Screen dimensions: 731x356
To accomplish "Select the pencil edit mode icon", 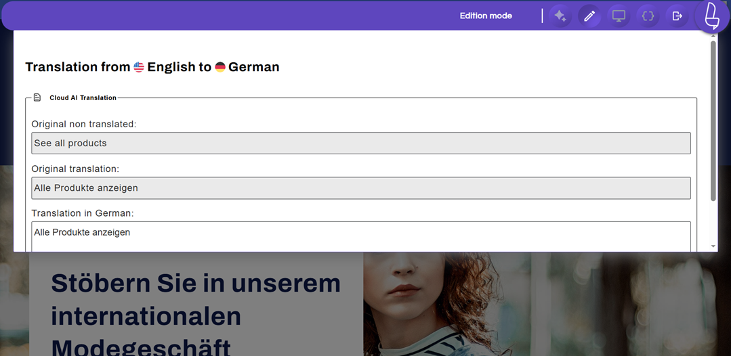I will tap(589, 16).
